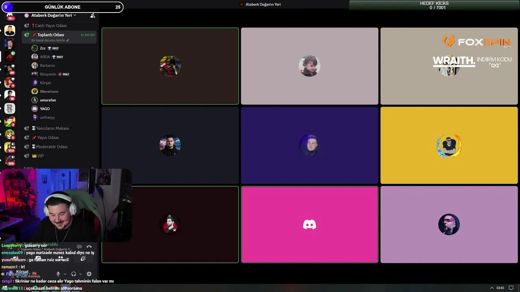Select the pink Discord logo tile
The image size is (520, 292).
310,225
